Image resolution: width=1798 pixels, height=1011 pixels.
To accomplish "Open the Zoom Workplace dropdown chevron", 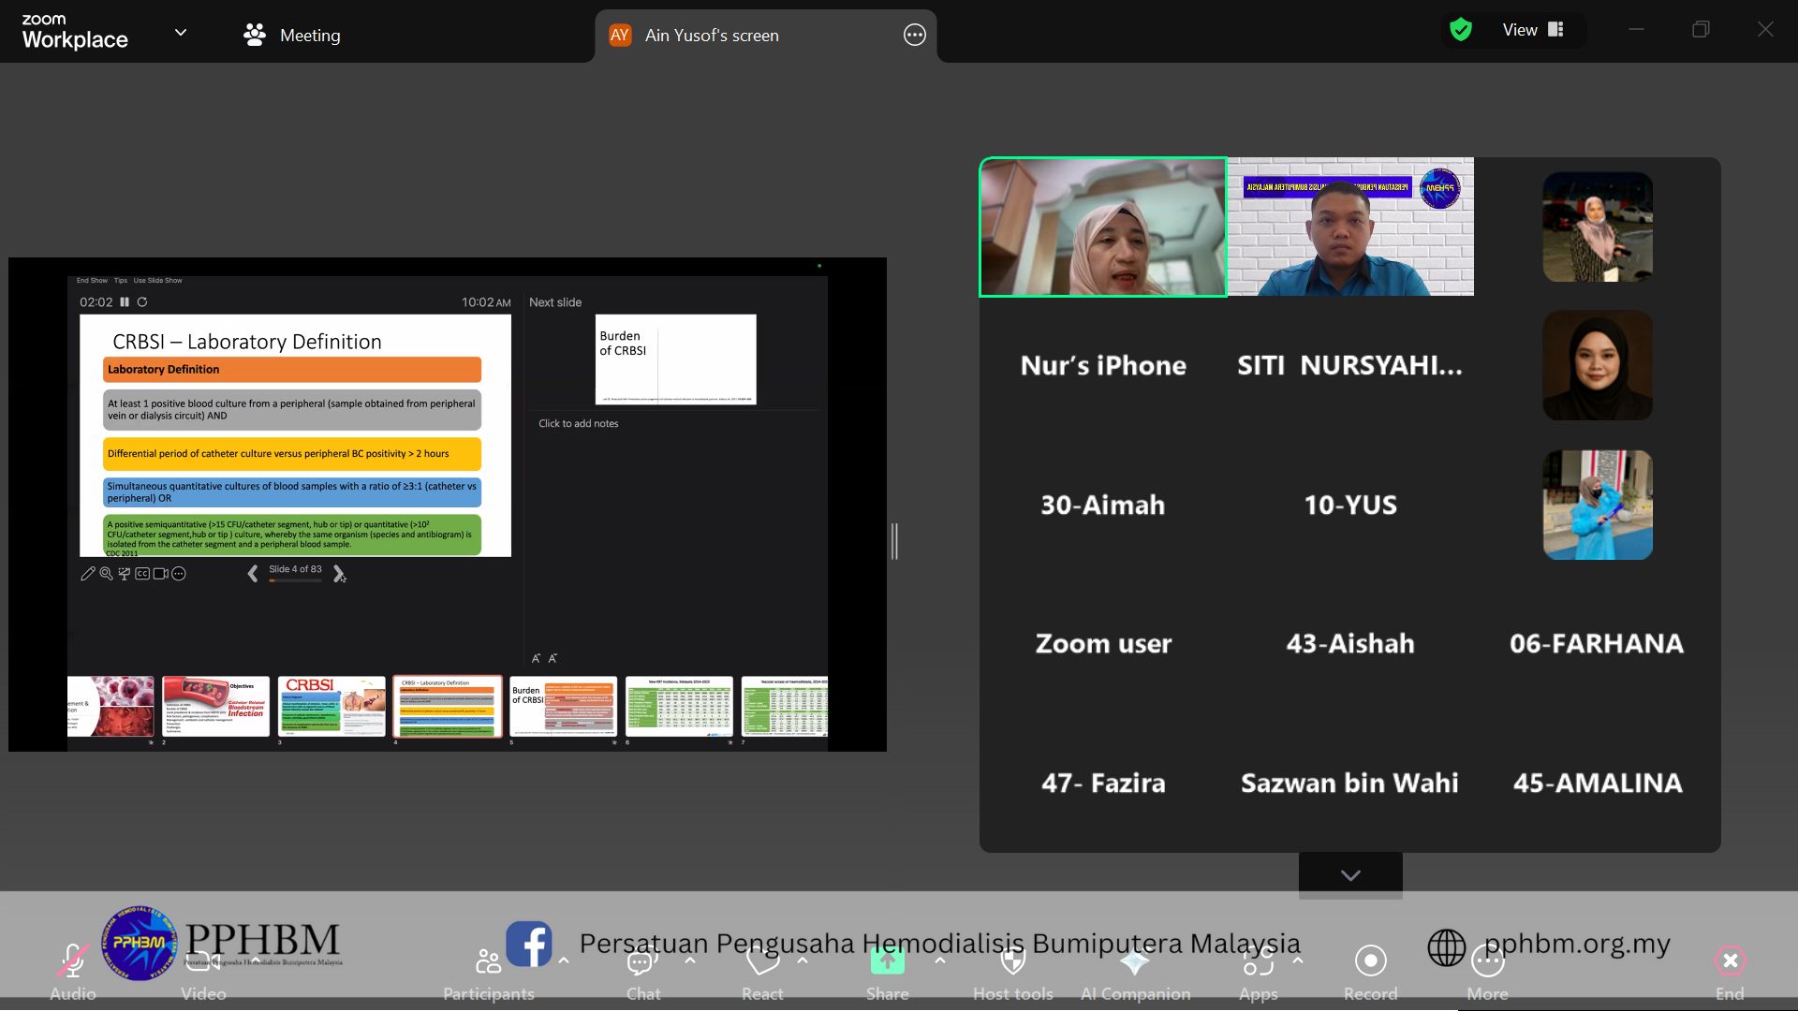I will pyautogui.click(x=181, y=33).
